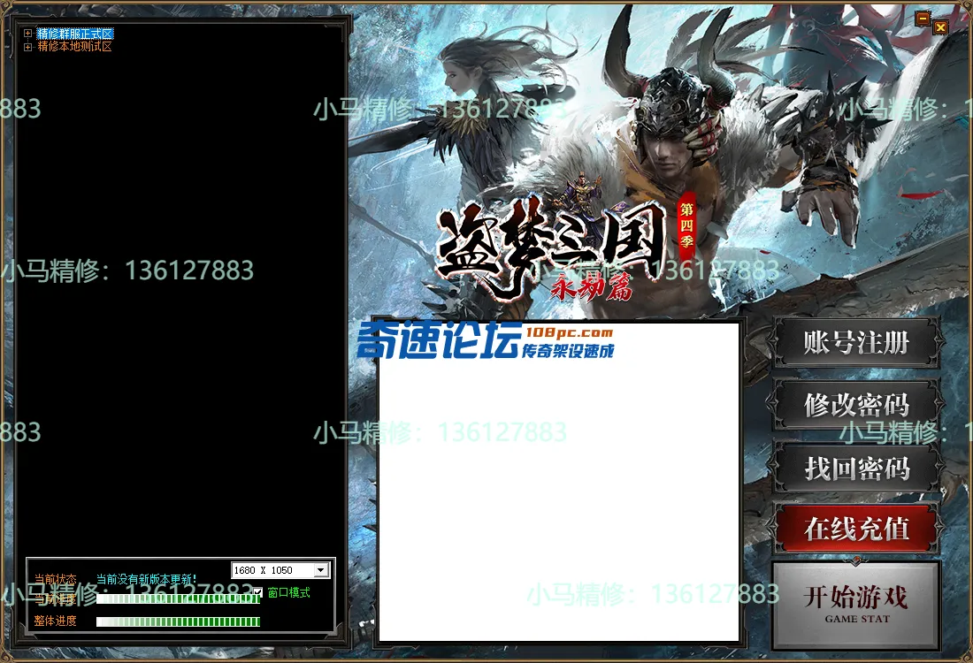Expand the 精修本地测试区 server group
The height and width of the screenshot is (663, 973).
[27, 47]
